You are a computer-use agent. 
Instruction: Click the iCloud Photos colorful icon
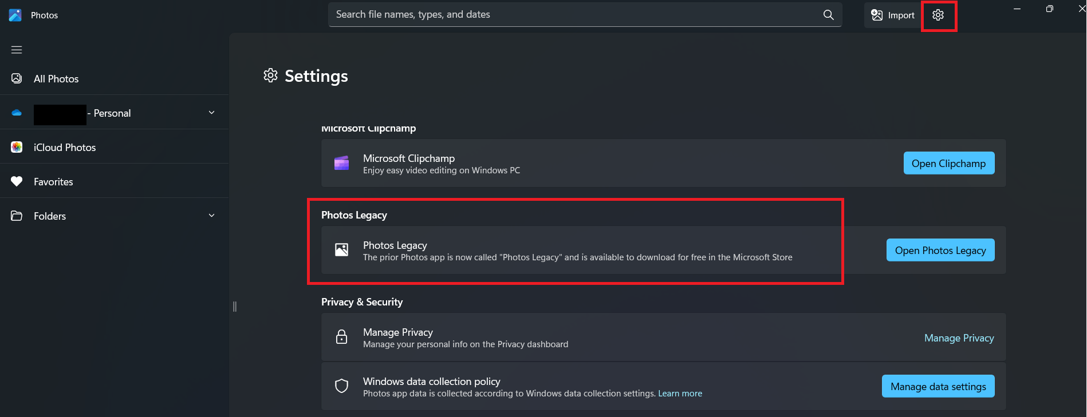click(x=17, y=147)
